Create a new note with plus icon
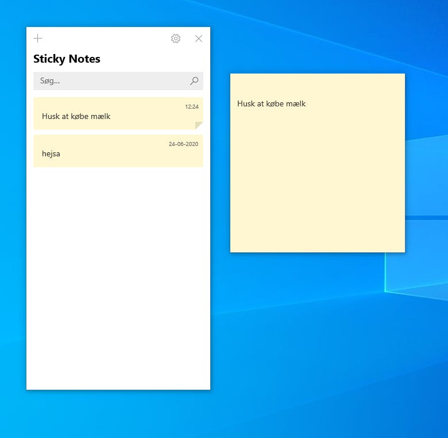 [x=38, y=39]
